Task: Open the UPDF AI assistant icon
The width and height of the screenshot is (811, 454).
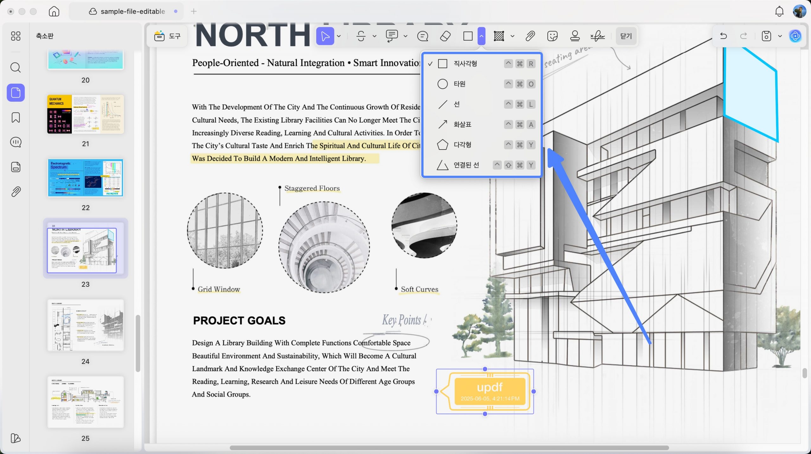Action: (x=795, y=36)
